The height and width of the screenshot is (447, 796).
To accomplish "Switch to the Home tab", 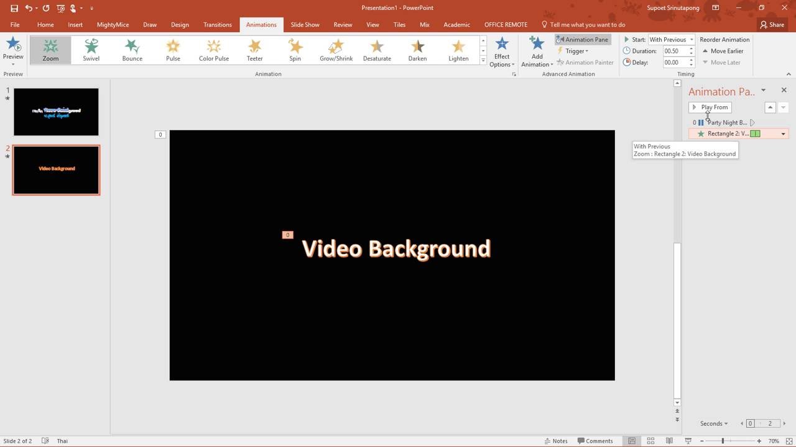I will 45,25.
